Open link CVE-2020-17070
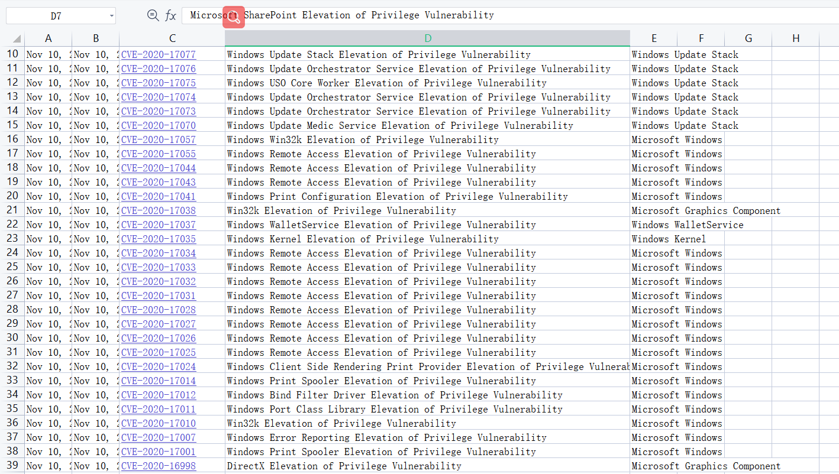The height and width of the screenshot is (474, 839). click(159, 125)
